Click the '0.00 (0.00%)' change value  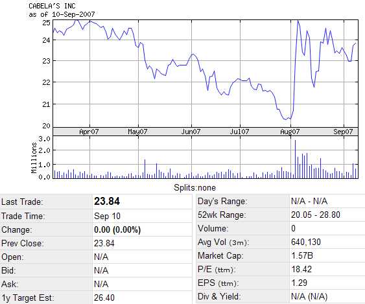[x=117, y=229]
